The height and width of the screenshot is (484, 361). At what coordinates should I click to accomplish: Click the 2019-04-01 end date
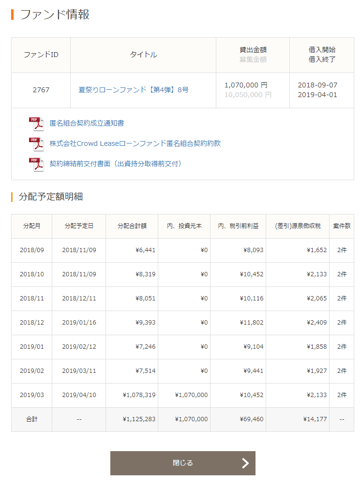point(317,95)
